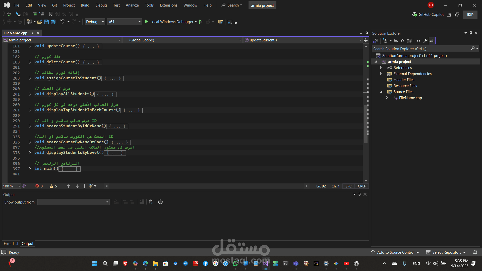
Task: Click the Save All toolbar icon
Action: click(53, 22)
